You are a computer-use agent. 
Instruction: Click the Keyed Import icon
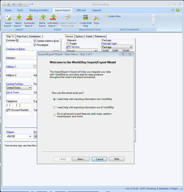pyautogui.click(x=8, y=18)
